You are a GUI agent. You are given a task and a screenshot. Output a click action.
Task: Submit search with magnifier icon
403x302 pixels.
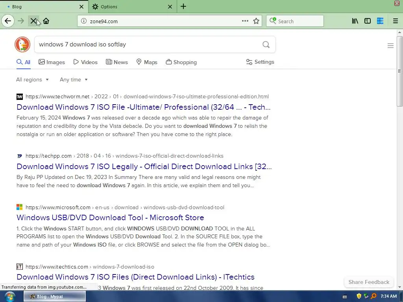pos(266,44)
